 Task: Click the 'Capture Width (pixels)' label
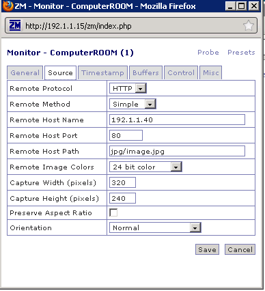click(x=53, y=183)
